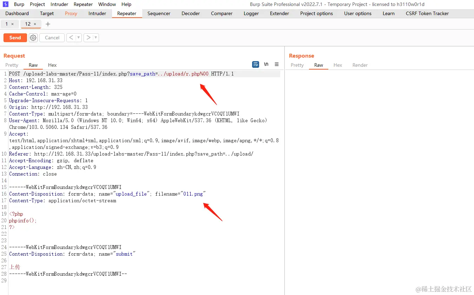This screenshot has width=474, height=295.
Task: Switch to the Dashboard tab
Action: click(17, 13)
